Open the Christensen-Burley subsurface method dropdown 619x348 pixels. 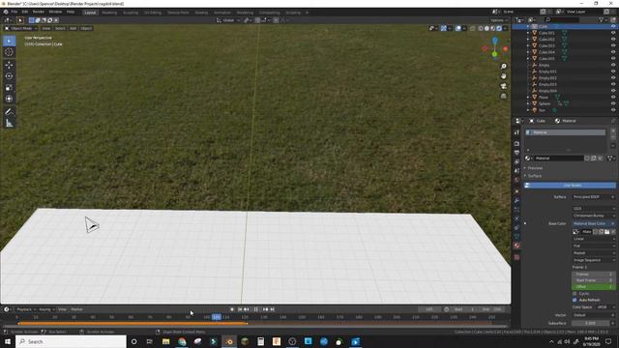click(594, 216)
